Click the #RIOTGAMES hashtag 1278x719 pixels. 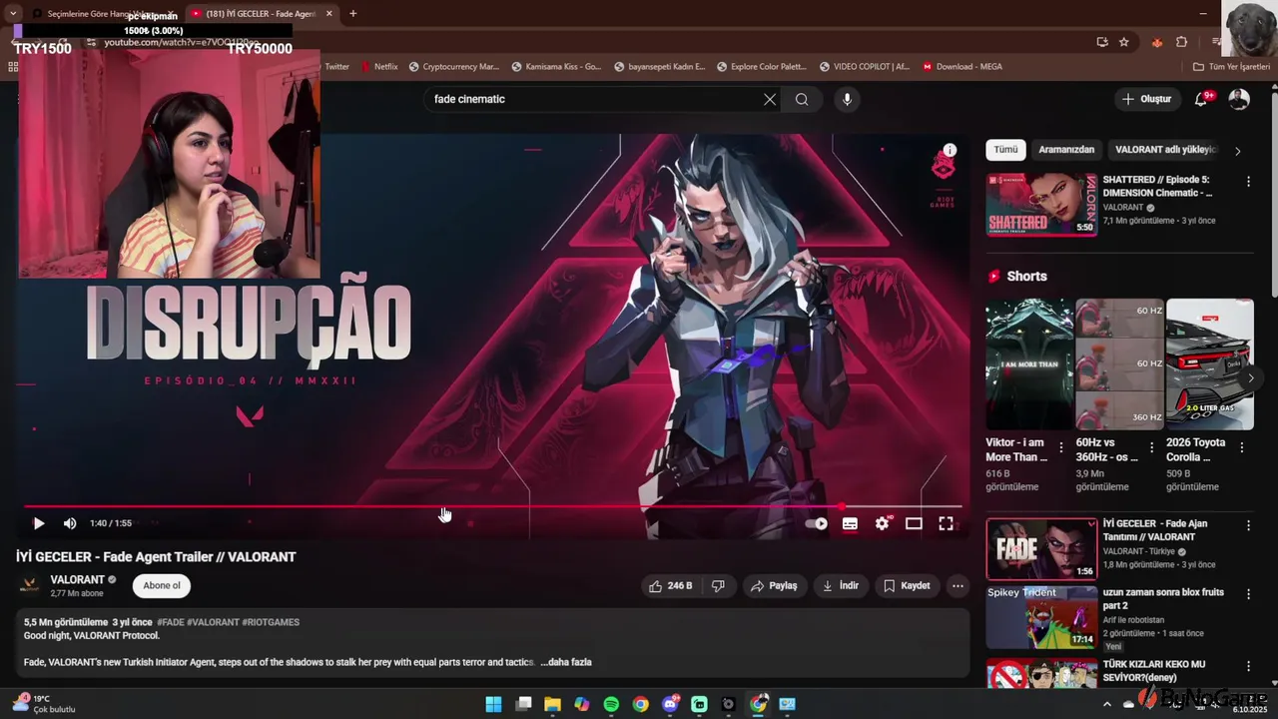point(271,622)
